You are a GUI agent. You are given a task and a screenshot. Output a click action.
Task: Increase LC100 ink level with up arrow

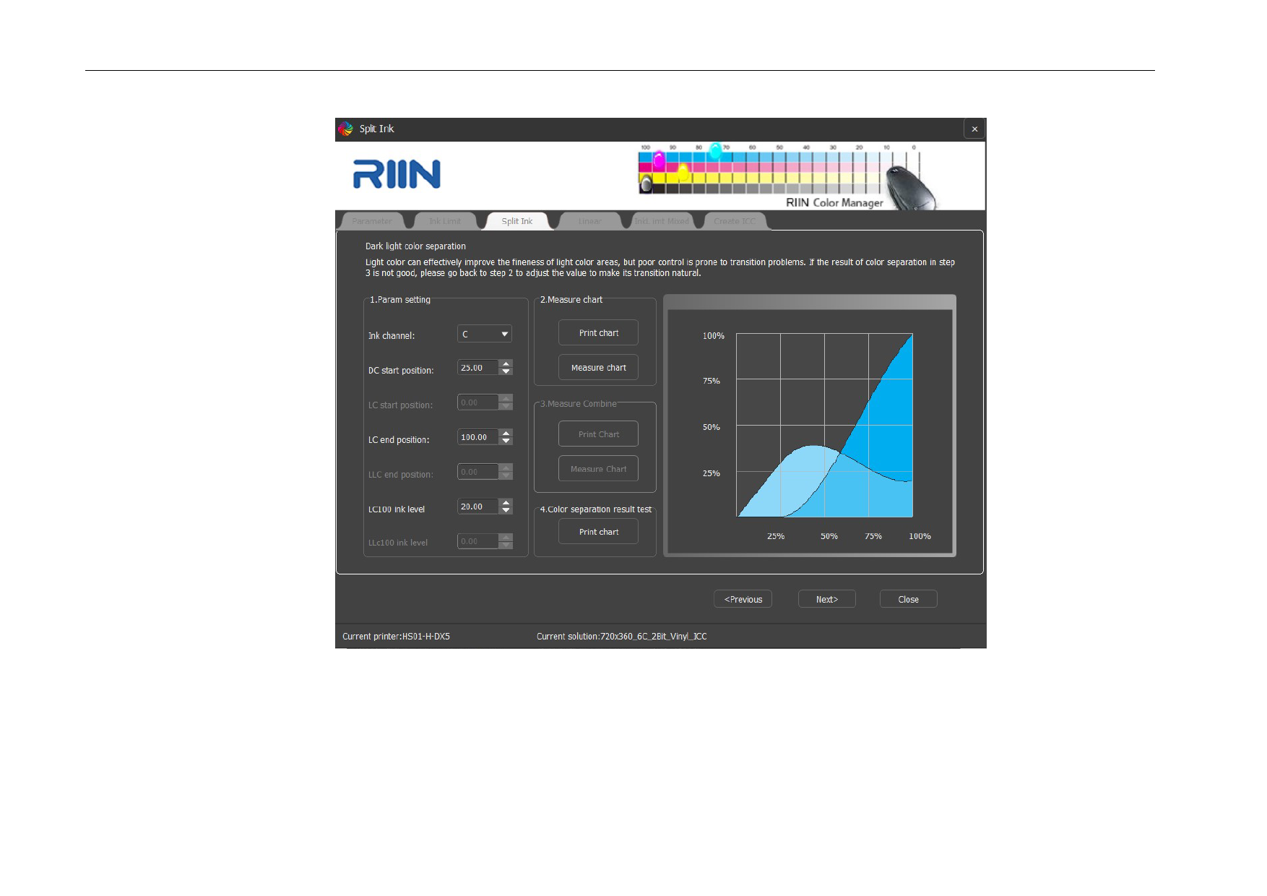[x=506, y=502]
